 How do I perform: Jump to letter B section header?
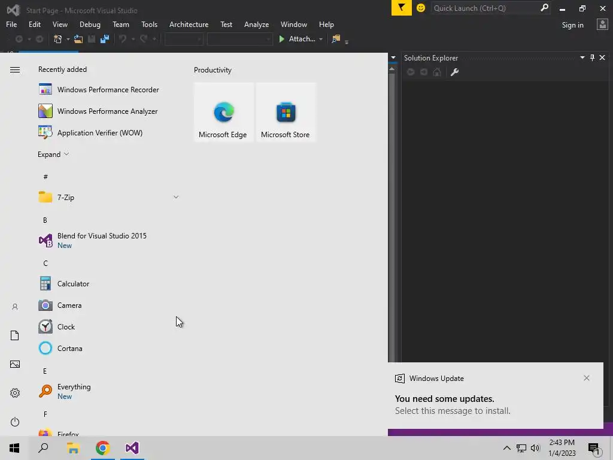click(x=45, y=220)
